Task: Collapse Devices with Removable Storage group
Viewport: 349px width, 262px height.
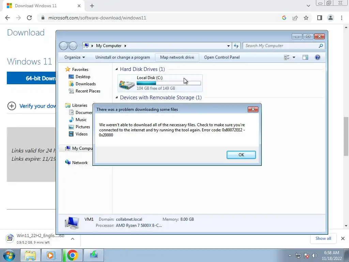Action: point(117,98)
